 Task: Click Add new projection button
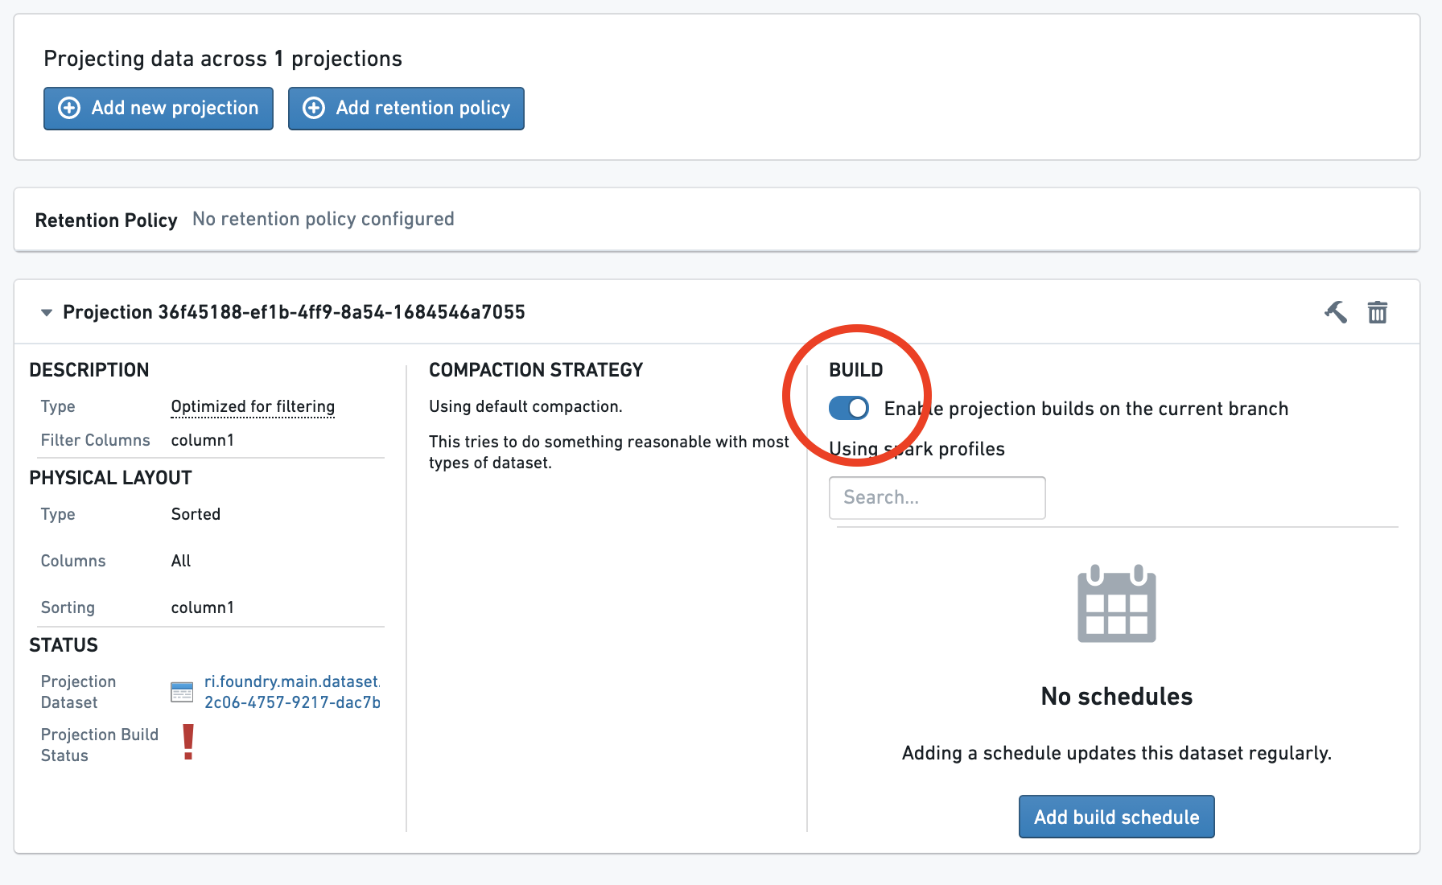click(159, 109)
